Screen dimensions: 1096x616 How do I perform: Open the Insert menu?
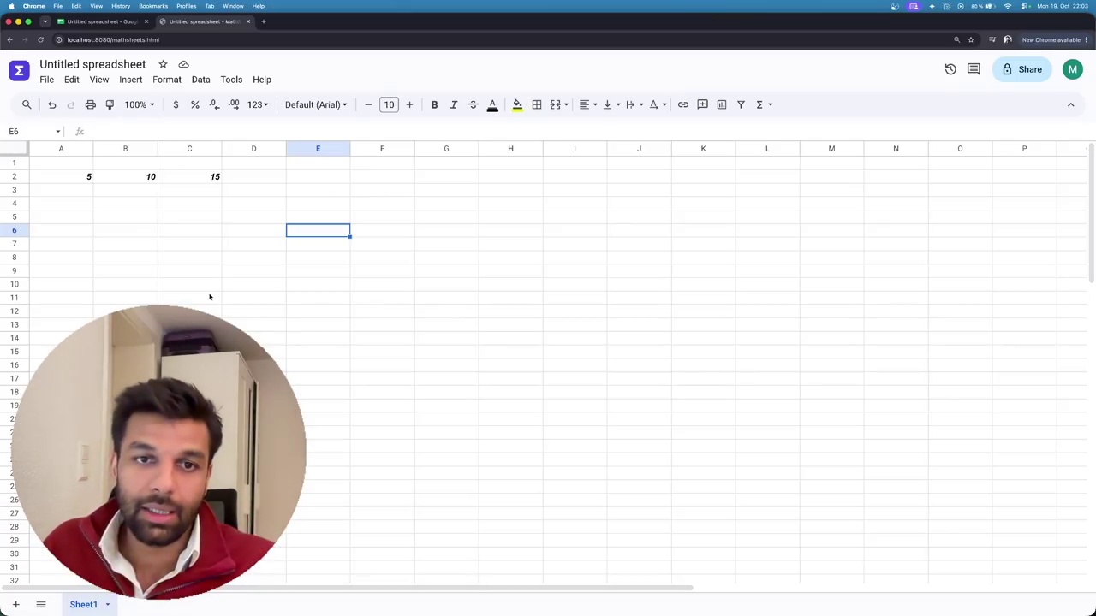pyautogui.click(x=131, y=80)
